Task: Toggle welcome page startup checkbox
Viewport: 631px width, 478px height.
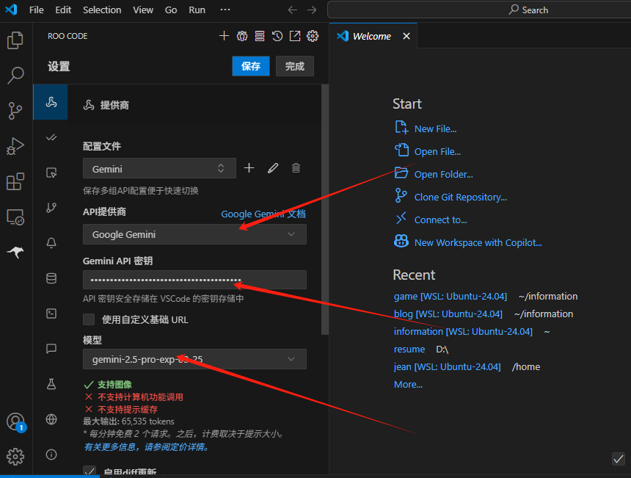Action: pyautogui.click(x=618, y=459)
